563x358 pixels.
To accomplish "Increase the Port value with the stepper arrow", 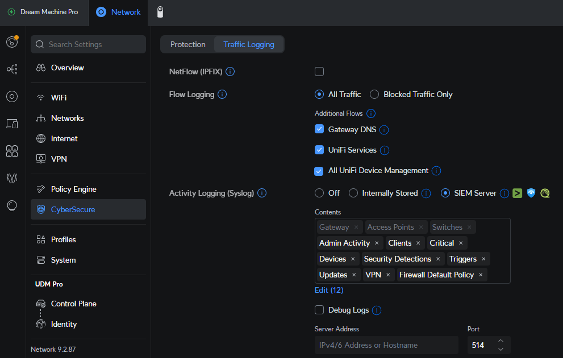I will [501, 341].
